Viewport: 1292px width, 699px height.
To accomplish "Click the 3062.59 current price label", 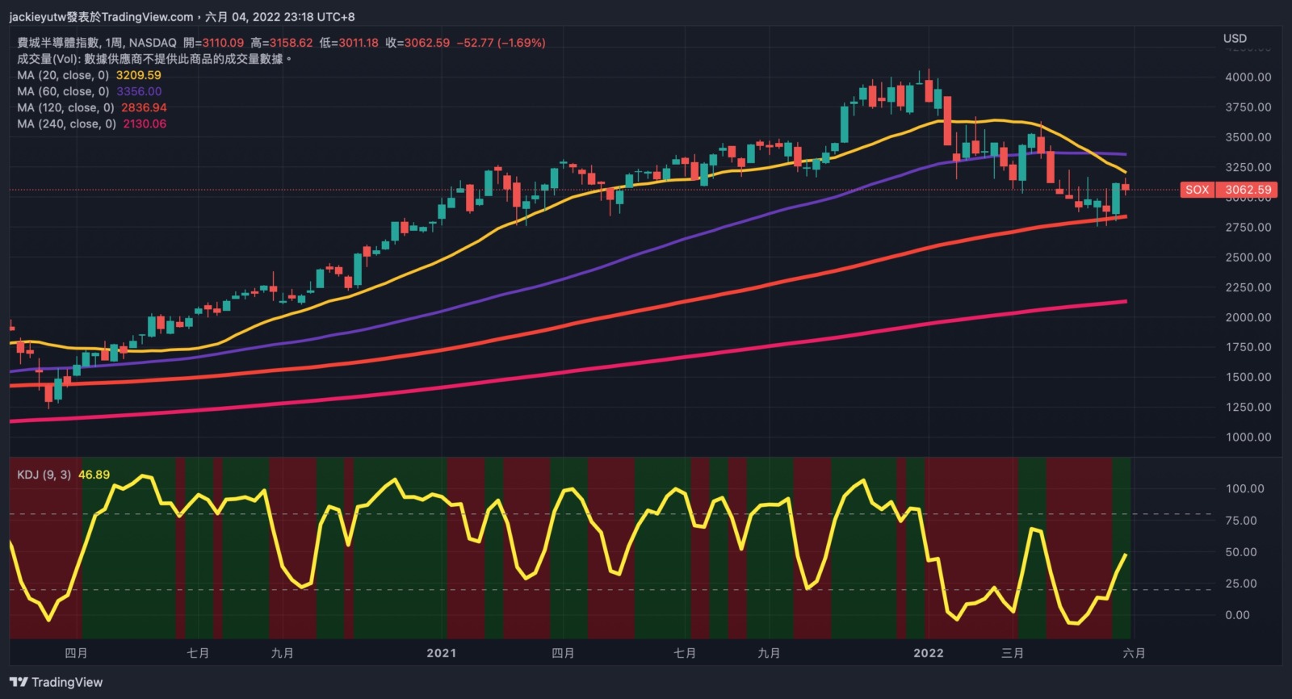I will pos(1248,190).
